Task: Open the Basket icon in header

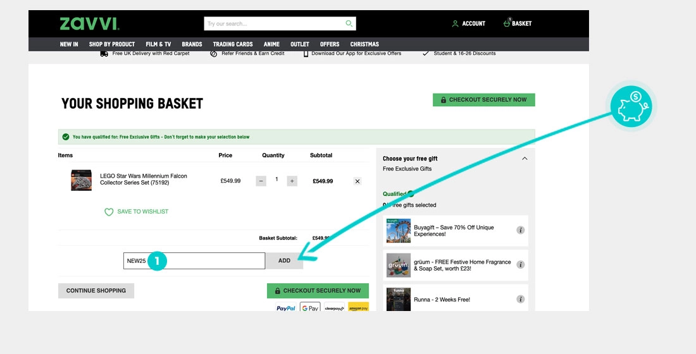Action: (x=507, y=23)
